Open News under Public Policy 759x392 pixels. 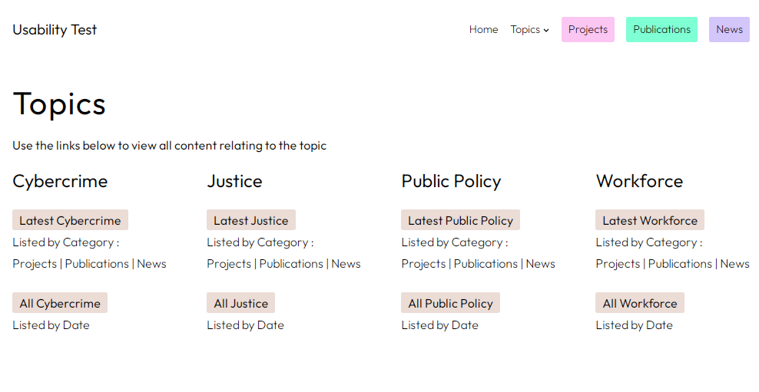pos(540,264)
